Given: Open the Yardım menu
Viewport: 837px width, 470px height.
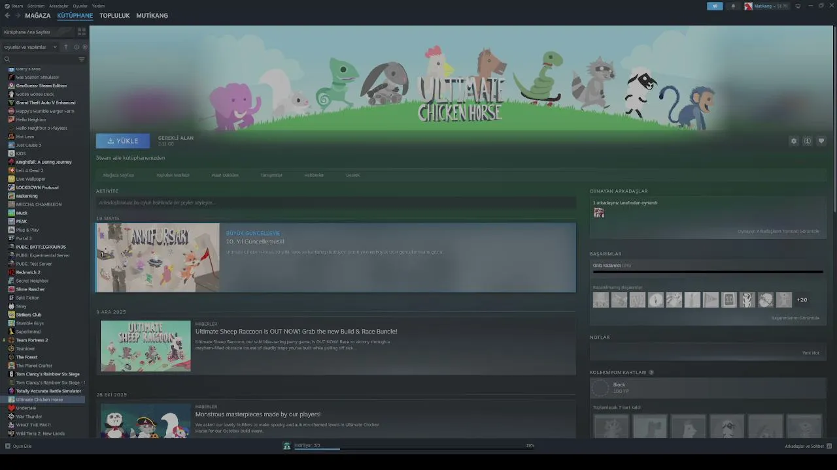Looking at the screenshot, I should pyautogui.click(x=98, y=6).
